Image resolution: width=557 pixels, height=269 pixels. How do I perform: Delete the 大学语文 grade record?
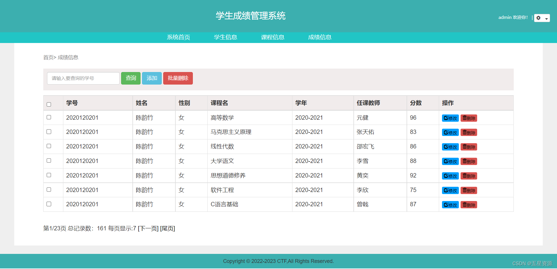coord(469,162)
